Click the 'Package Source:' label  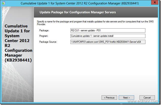pos(48,42)
